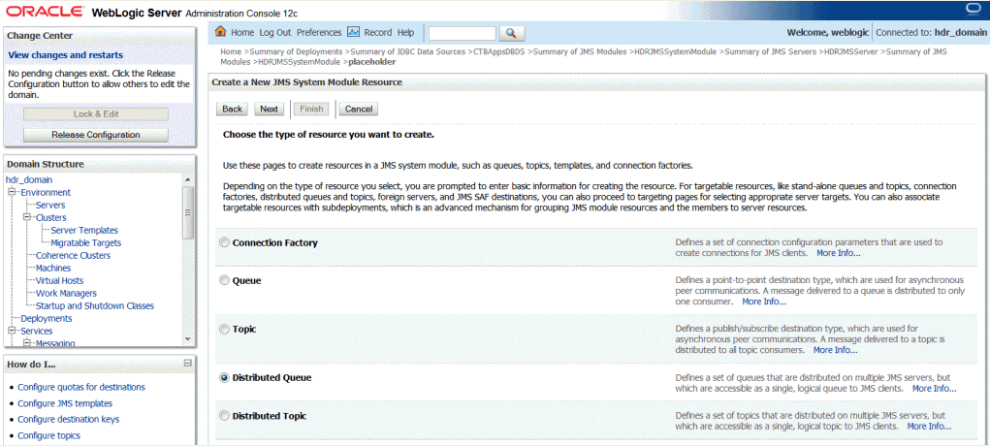Go to CTBAppsDBDS breadcrumb
This screenshot has height=446, width=990.
500,51
